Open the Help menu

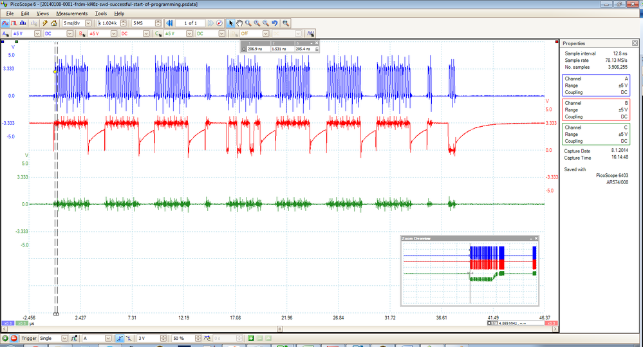(x=119, y=14)
